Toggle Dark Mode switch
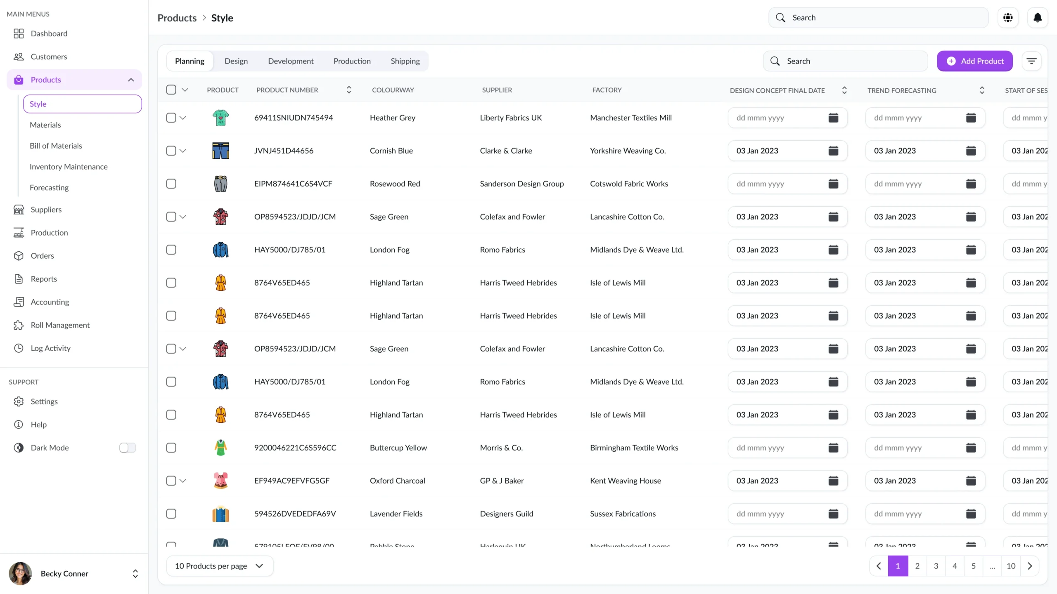 [x=127, y=448]
